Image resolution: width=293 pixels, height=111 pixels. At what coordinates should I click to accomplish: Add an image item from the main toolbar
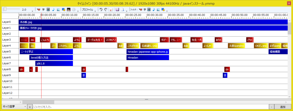58,9
